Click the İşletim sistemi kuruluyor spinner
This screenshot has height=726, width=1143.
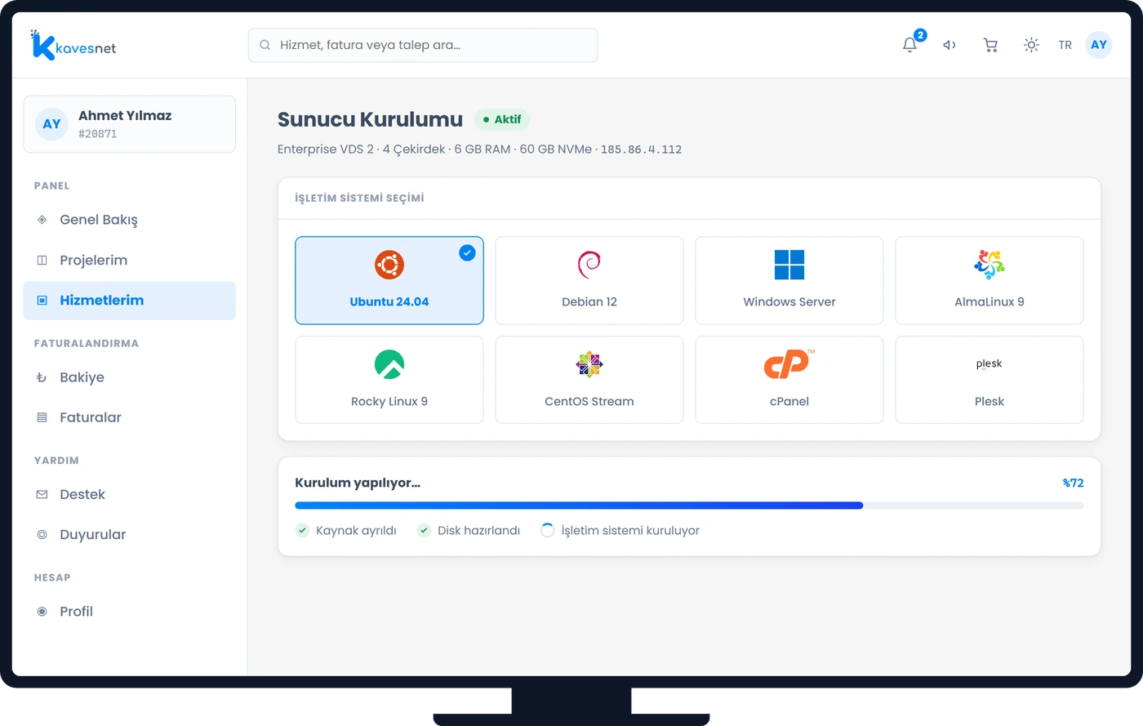click(x=547, y=530)
